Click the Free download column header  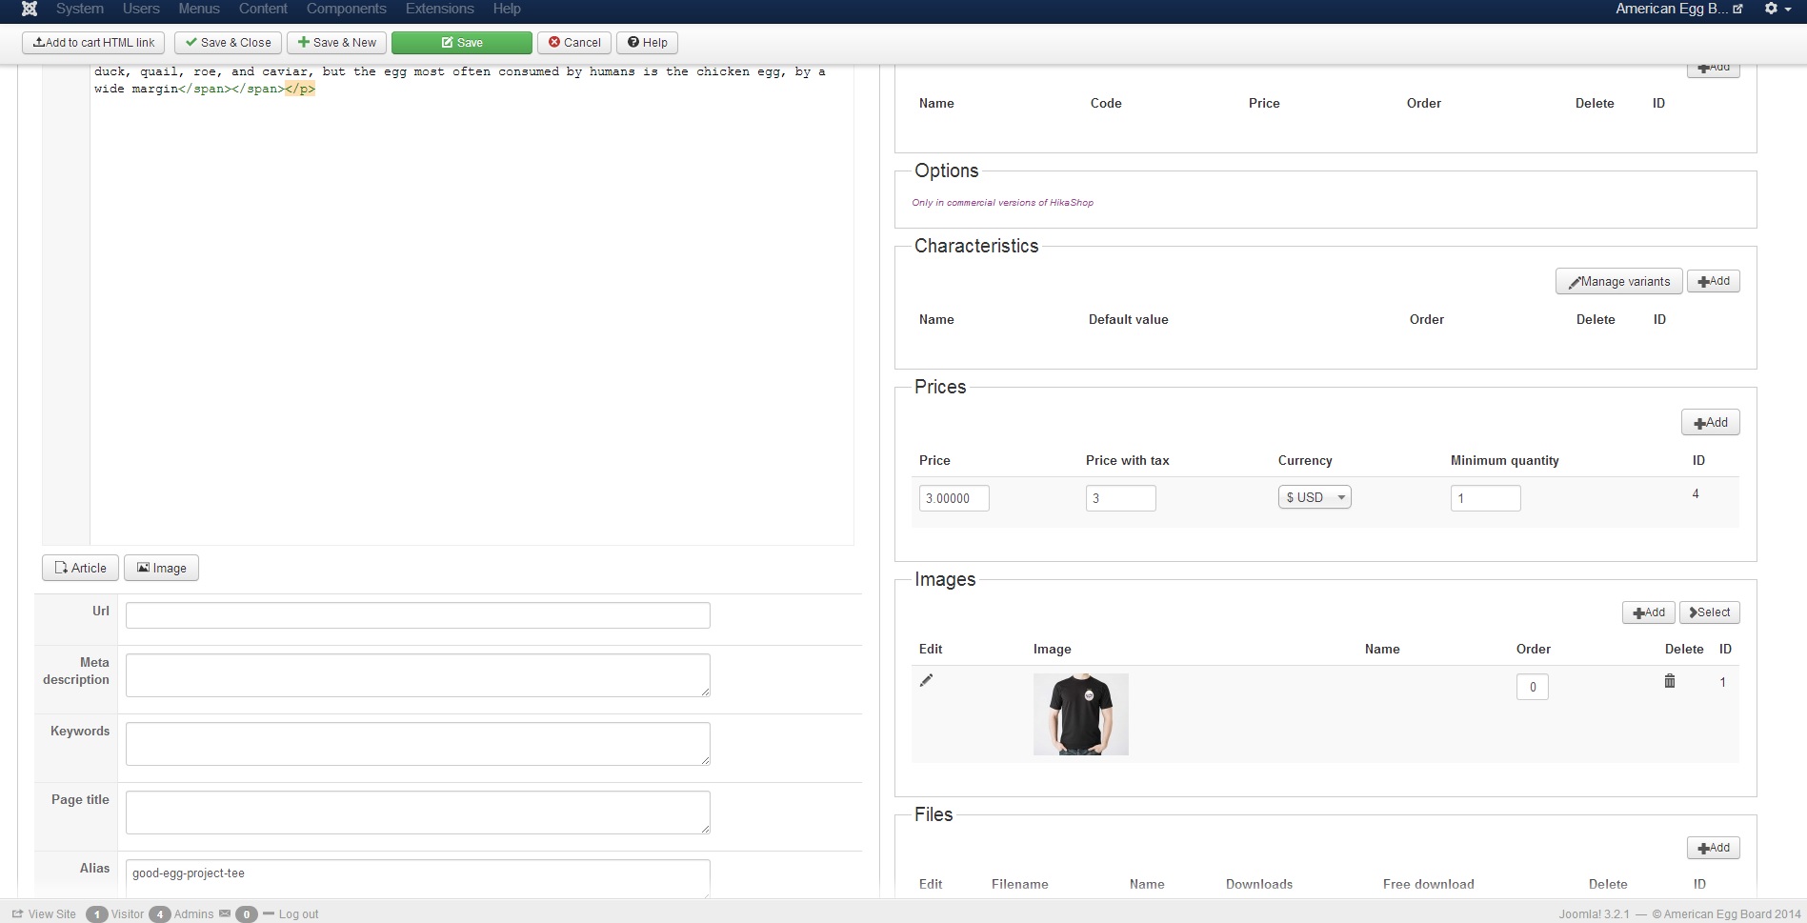click(1429, 884)
